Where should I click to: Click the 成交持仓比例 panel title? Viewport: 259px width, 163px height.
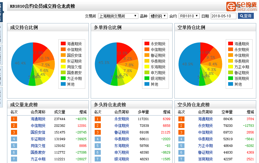tap(24, 27)
